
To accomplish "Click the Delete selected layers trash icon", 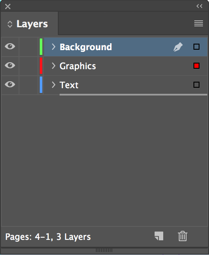I will pyautogui.click(x=183, y=236).
